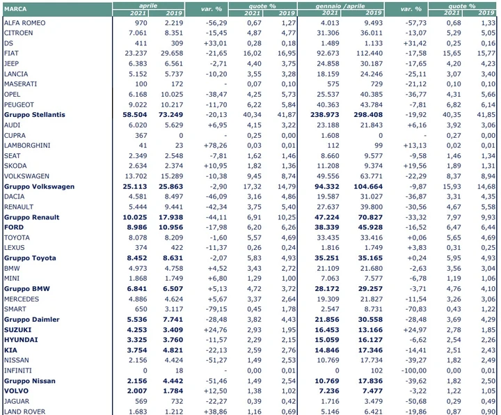Select the INFINITI brand name
Viewport: 501px width, 415px height.
(x=18, y=371)
